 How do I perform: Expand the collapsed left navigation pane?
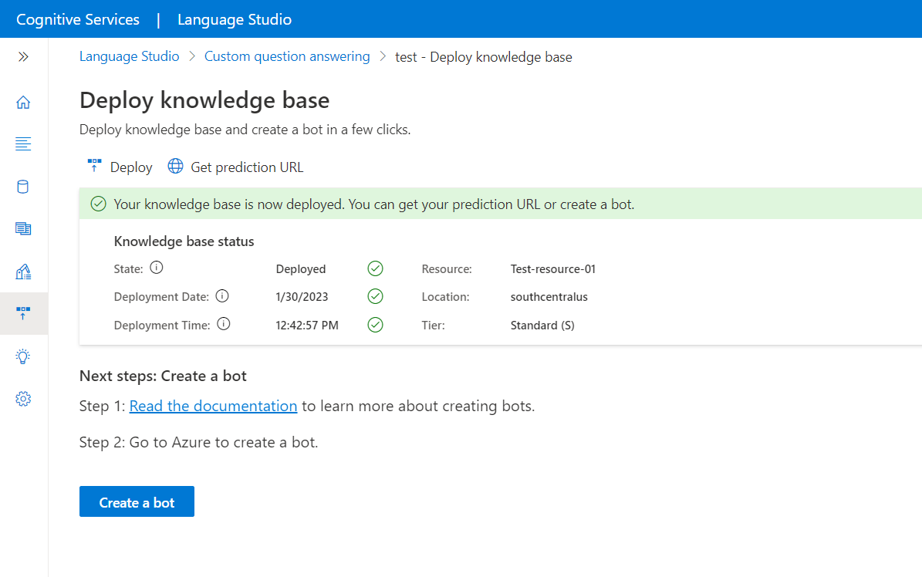[23, 56]
